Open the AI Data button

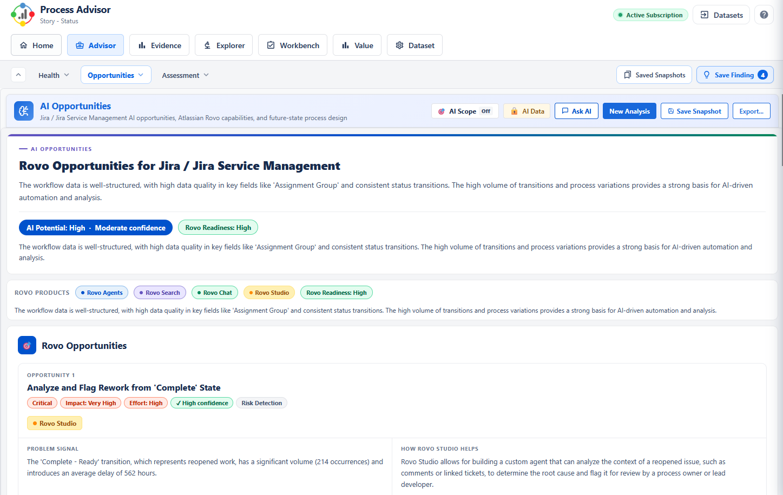[527, 111]
